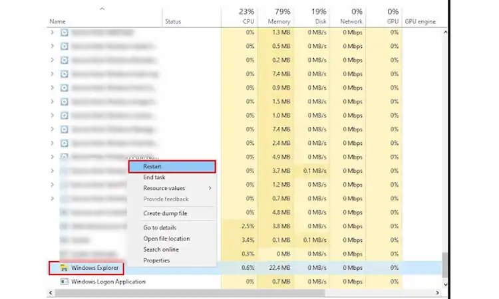Open Properties from the context menu

(156, 260)
